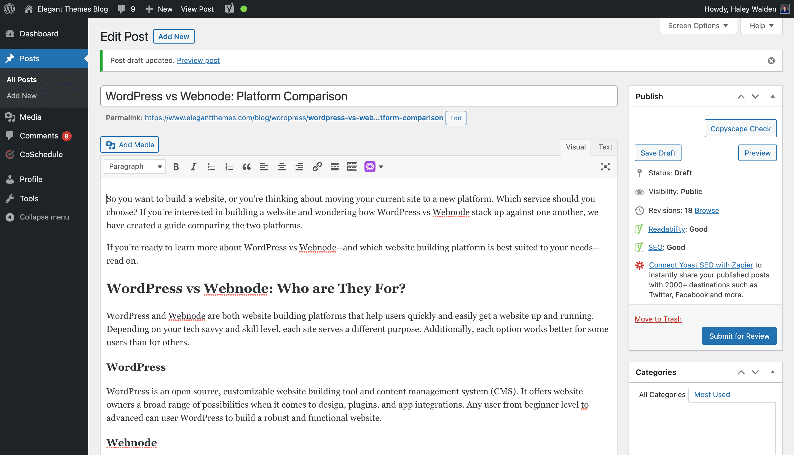
Task: Apply italic formatting in toolbar
Action: pos(193,167)
